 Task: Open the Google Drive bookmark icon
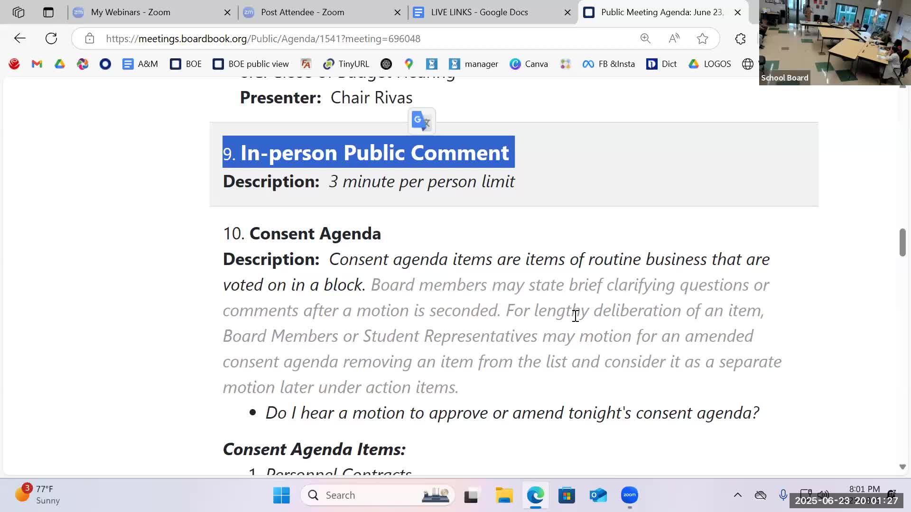pyautogui.click(x=60, y=64)
